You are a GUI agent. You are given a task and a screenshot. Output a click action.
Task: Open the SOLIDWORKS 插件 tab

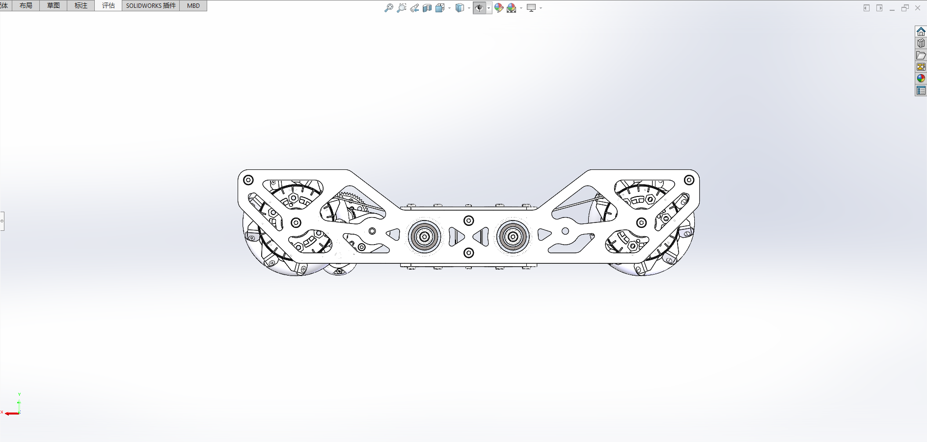point(151,5)
